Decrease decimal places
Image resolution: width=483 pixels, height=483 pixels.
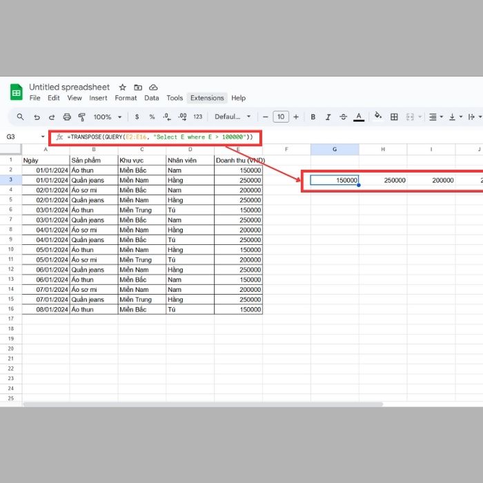[167, 117]
